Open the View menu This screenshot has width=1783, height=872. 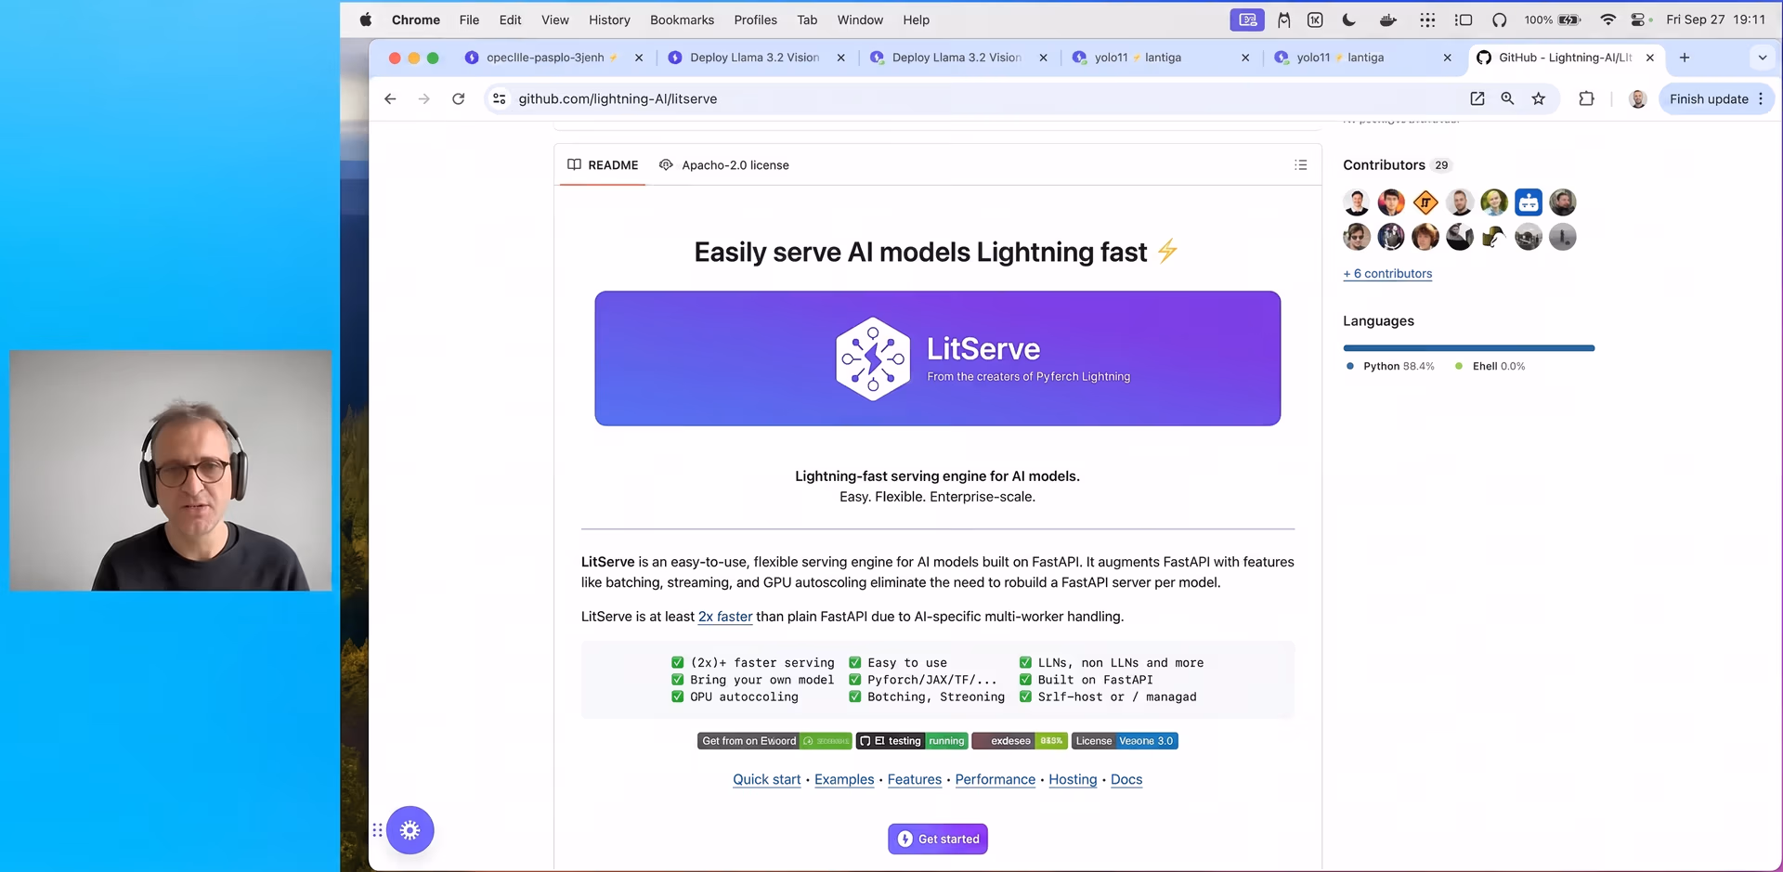(555, 20)
